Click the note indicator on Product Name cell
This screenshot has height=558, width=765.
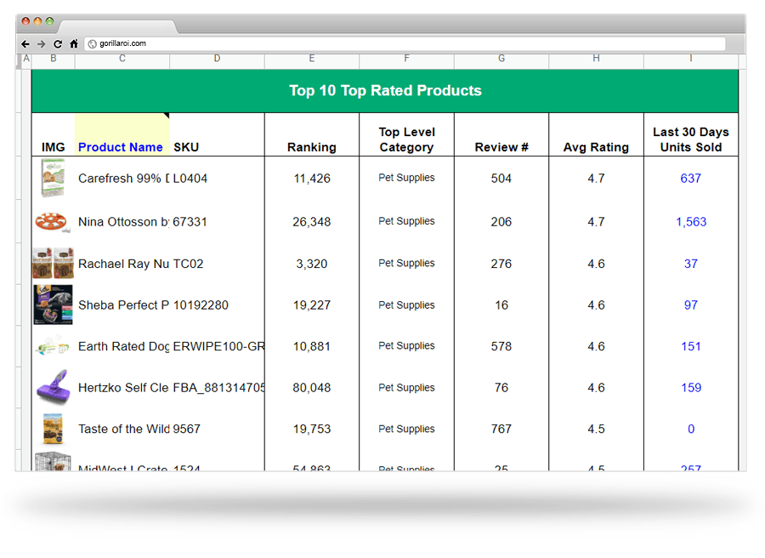(x=167, y=116)
